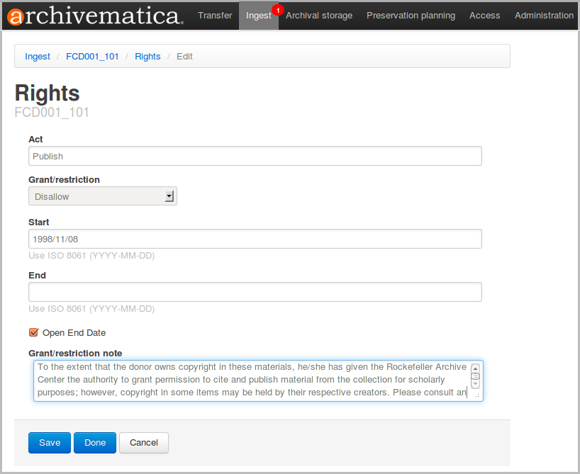Open the Administration tab
Viewport: 580px width, 474px height.
544,16
